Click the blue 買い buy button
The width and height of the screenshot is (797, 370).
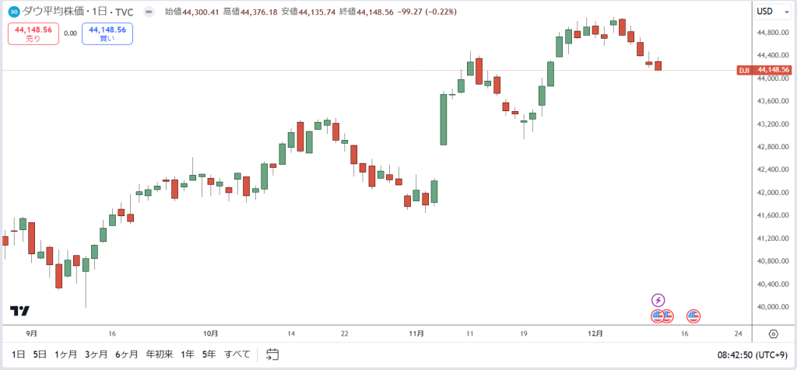point(107,34)
